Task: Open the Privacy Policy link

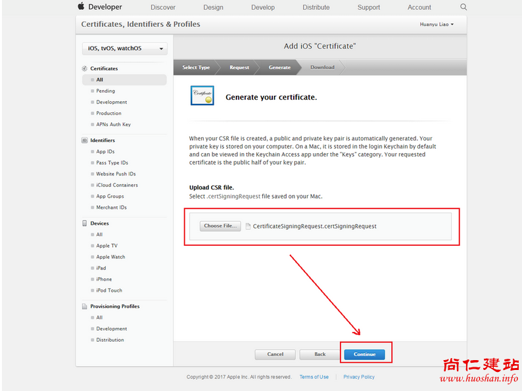Action: [359, 377]
